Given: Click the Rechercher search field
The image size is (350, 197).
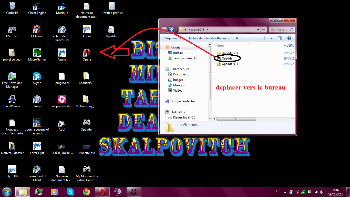Looking at the screenshot, I should (282, 29).
